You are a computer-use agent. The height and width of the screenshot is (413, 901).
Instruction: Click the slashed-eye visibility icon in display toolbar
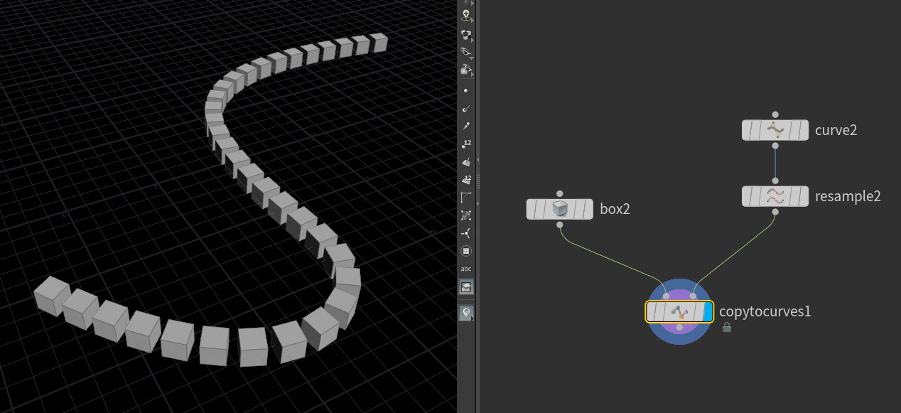[466, 52]
